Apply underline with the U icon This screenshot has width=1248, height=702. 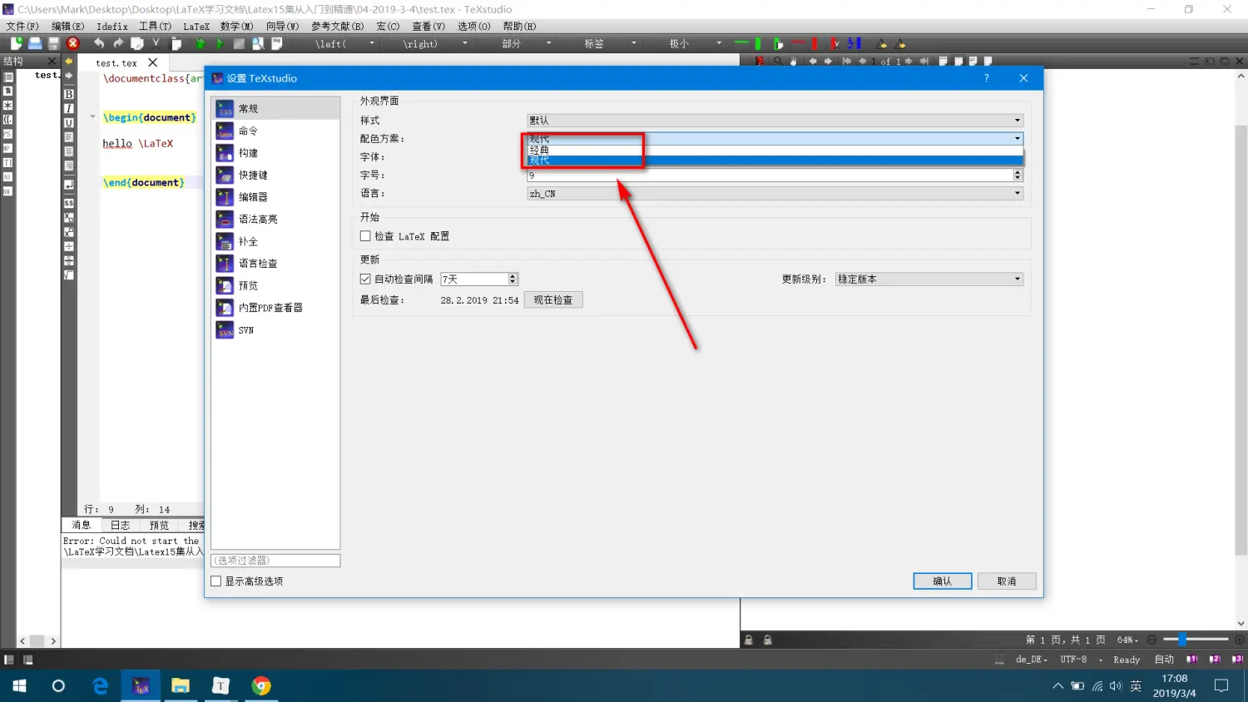[x=69, y=122]
